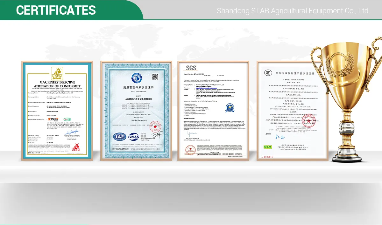Enlarge the quality management system certificate
382x225 pixels.
click(136, 111)
